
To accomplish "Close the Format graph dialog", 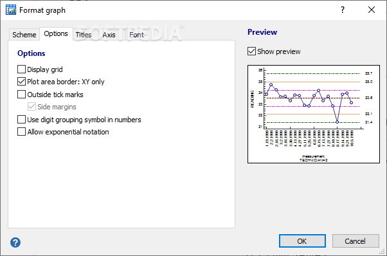I will coord(371,10).
